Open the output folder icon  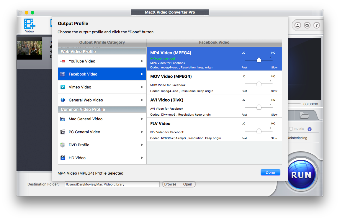click(x=304, y=115)
